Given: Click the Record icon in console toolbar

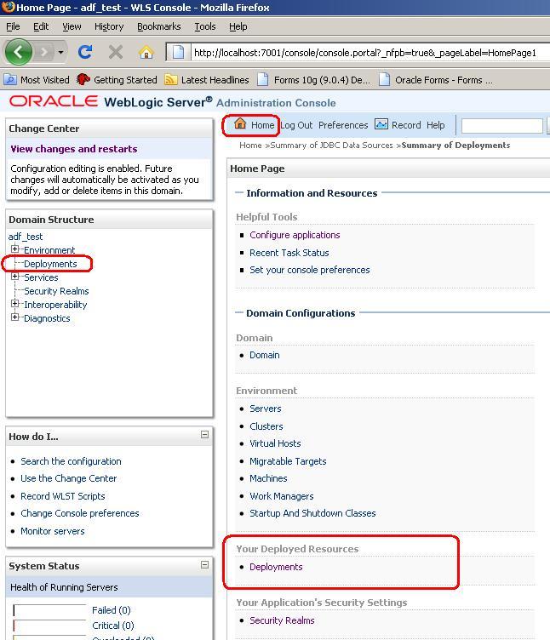Looking at the screenshot, I should (381, 124).
